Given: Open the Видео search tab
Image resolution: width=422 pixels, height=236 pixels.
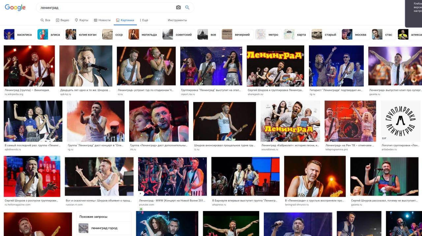Looking at the screenshot, I should 63,20.
